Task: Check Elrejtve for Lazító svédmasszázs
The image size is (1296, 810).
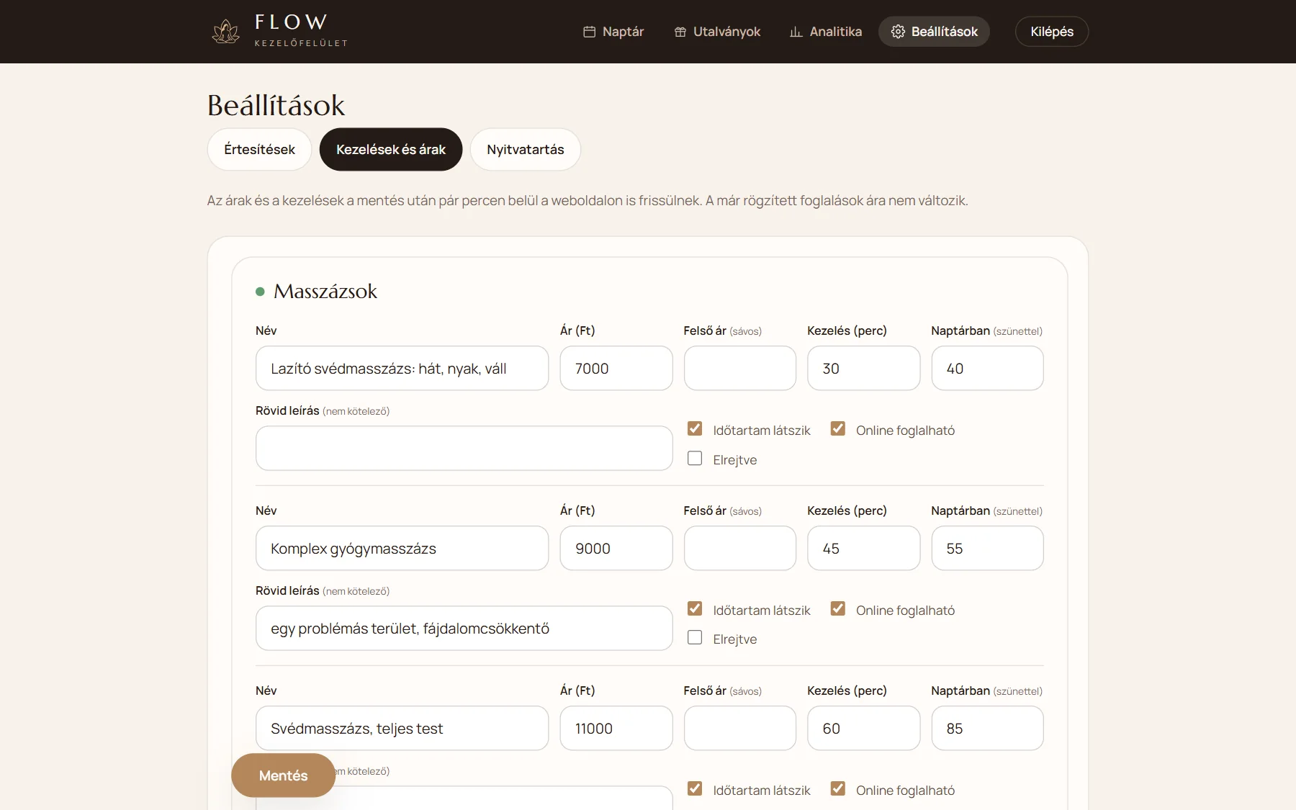Action: pos(695,459)
